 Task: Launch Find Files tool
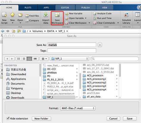tap(32, 16)
